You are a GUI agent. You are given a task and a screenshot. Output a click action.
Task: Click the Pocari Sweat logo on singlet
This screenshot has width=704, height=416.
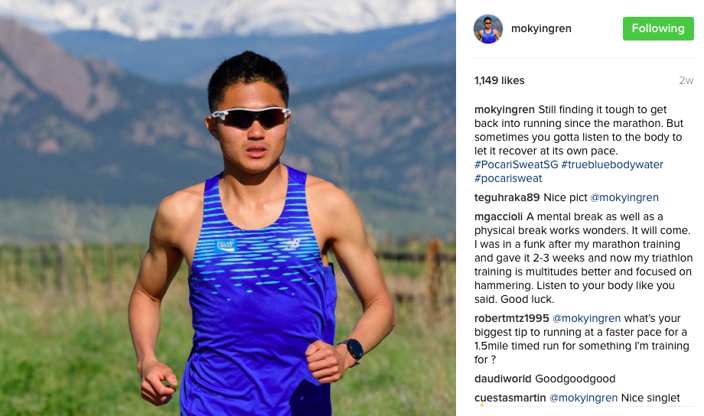(226, 245)
